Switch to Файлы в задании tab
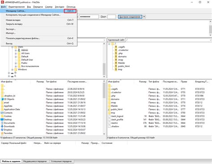The width and height of the screenshot is (212, 164). coord(11,161)
